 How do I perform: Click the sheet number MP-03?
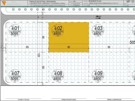coord(130,2)
